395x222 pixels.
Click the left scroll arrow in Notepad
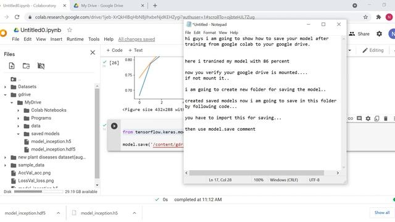coord(186,173)
